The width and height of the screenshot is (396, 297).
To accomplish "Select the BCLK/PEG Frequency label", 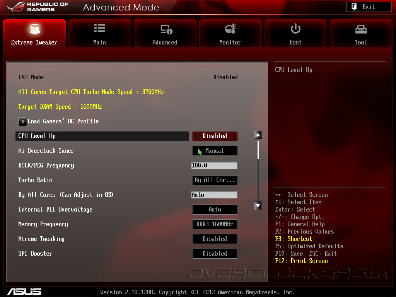I will [x=46, y=166].
